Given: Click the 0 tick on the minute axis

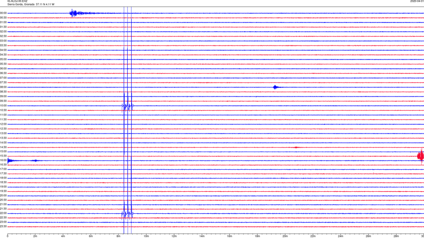Looking at the screenshot, I should (x=8, y=236).
